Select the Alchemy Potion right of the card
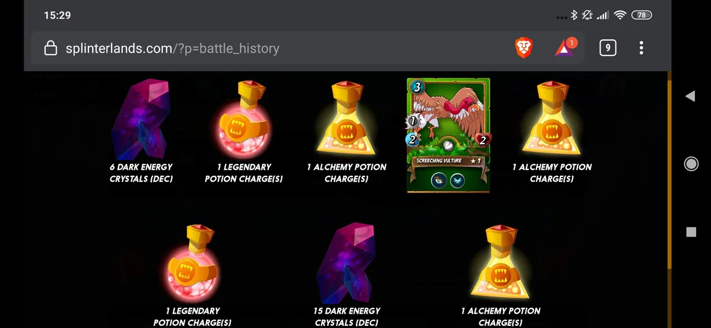The image size is (711, 328). tap(552, 119)
